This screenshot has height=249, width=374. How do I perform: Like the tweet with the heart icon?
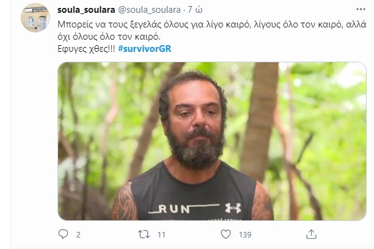(226, 234)
